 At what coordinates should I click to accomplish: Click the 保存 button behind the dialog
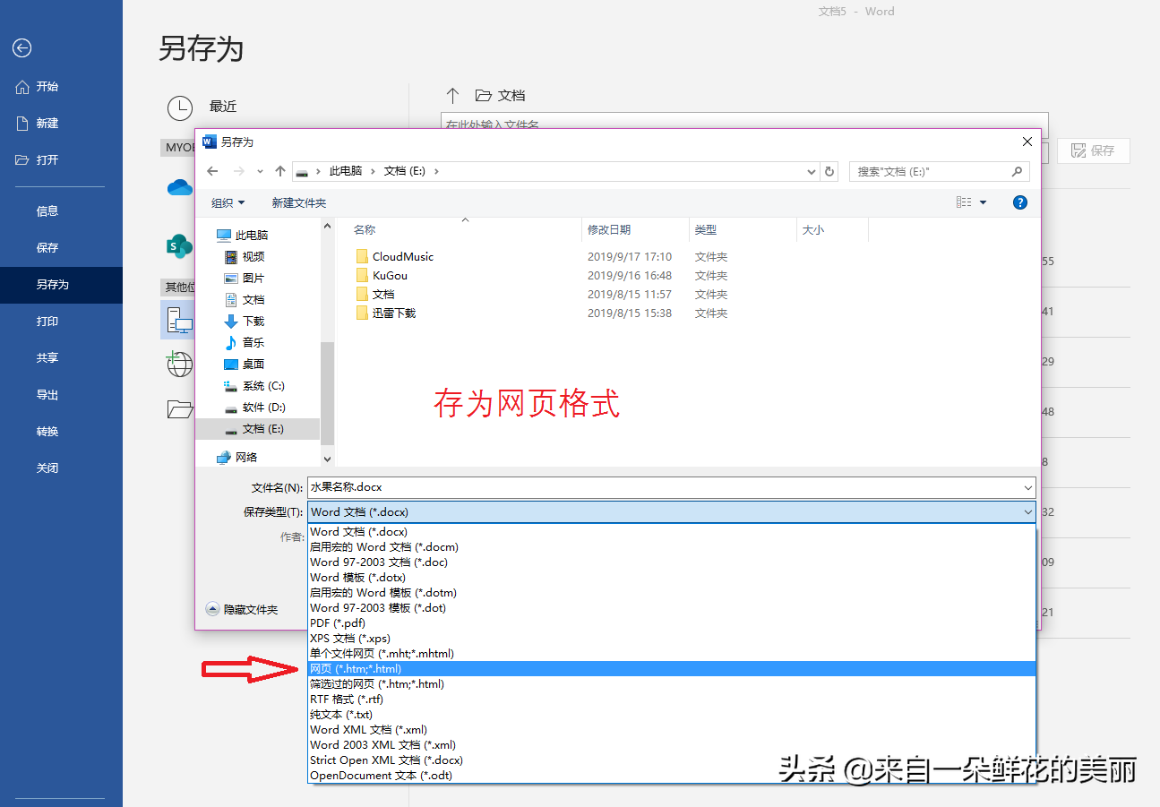pos(1094,150)
